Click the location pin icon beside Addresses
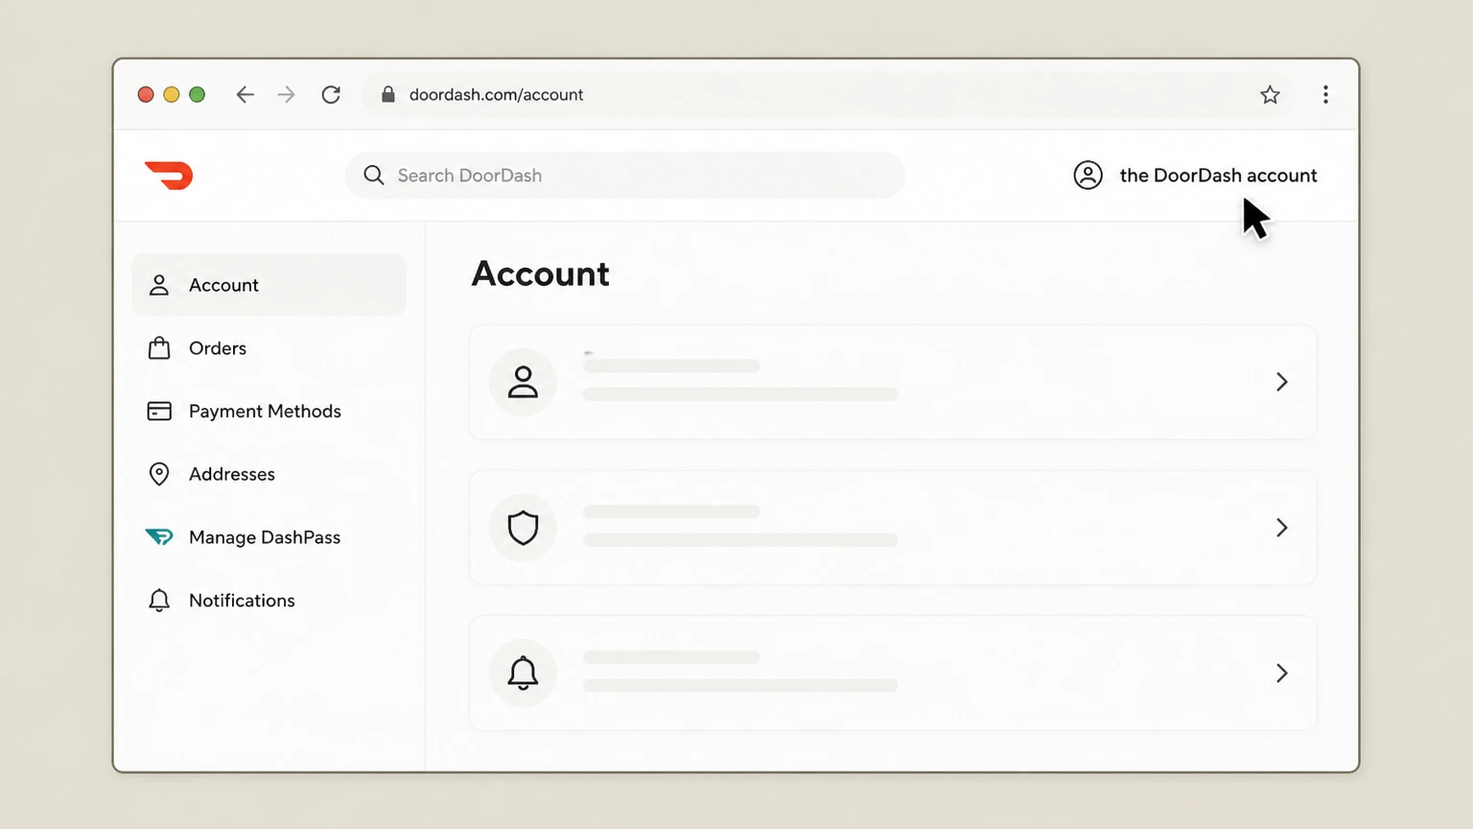 pos(159,474)
